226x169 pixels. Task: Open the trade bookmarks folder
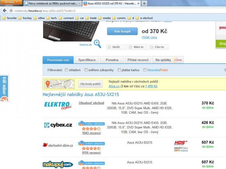tap(91, 18)
